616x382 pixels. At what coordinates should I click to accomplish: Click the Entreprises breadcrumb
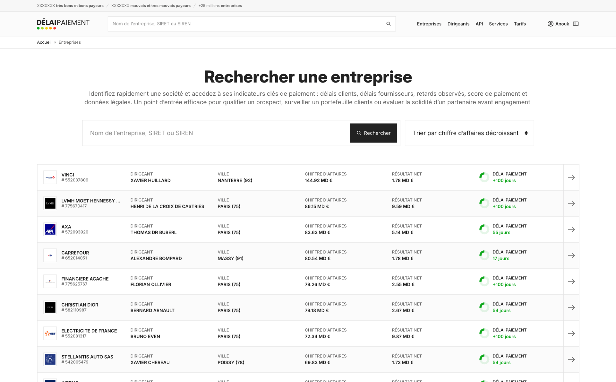click(x=70, y=42)
